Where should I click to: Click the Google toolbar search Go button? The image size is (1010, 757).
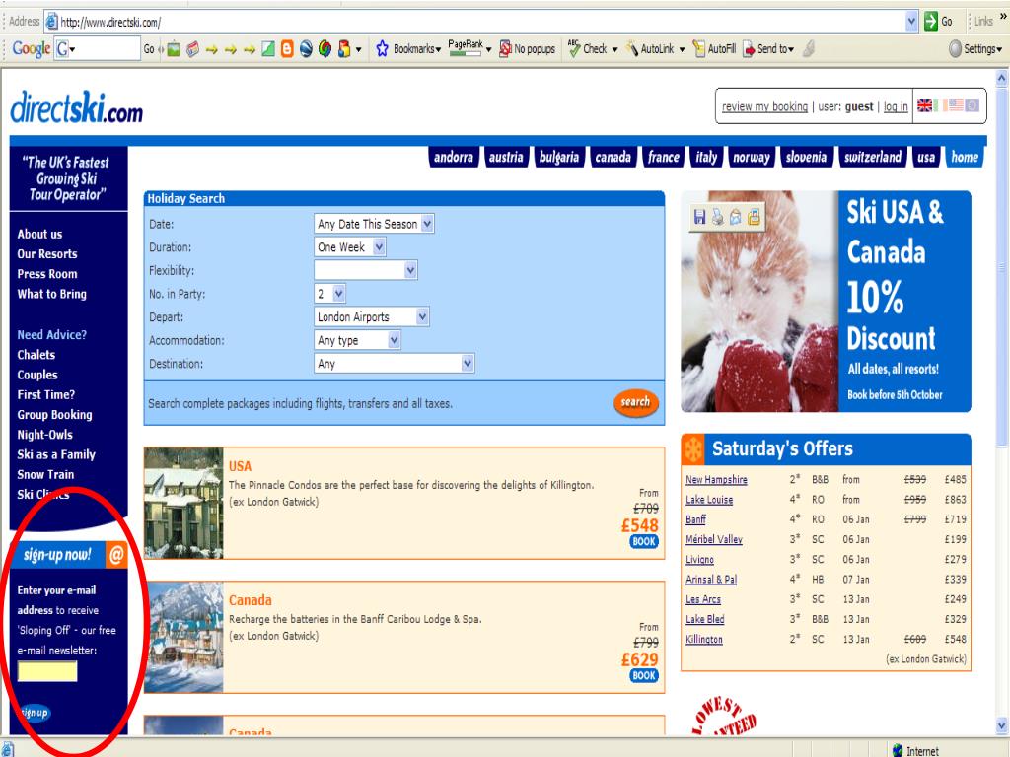coord(149,49)
